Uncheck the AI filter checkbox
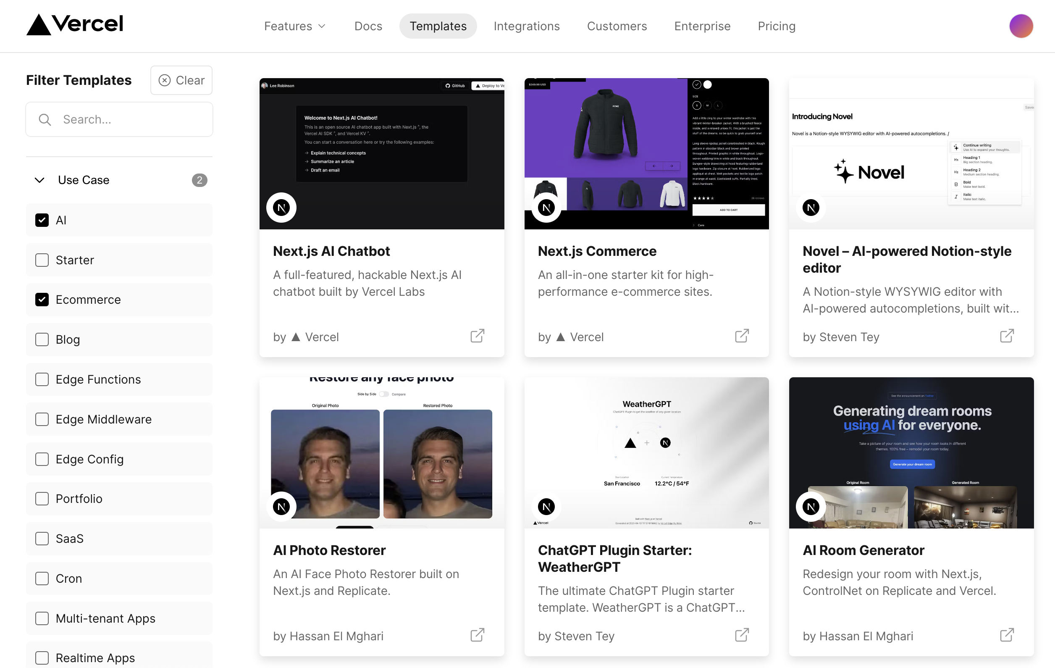Screen dimensions: 1055x668 [x=42, y=220]
